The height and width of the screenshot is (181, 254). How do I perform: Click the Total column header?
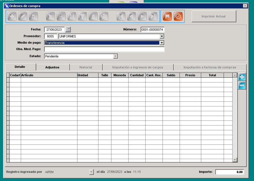tap(212, 75)
